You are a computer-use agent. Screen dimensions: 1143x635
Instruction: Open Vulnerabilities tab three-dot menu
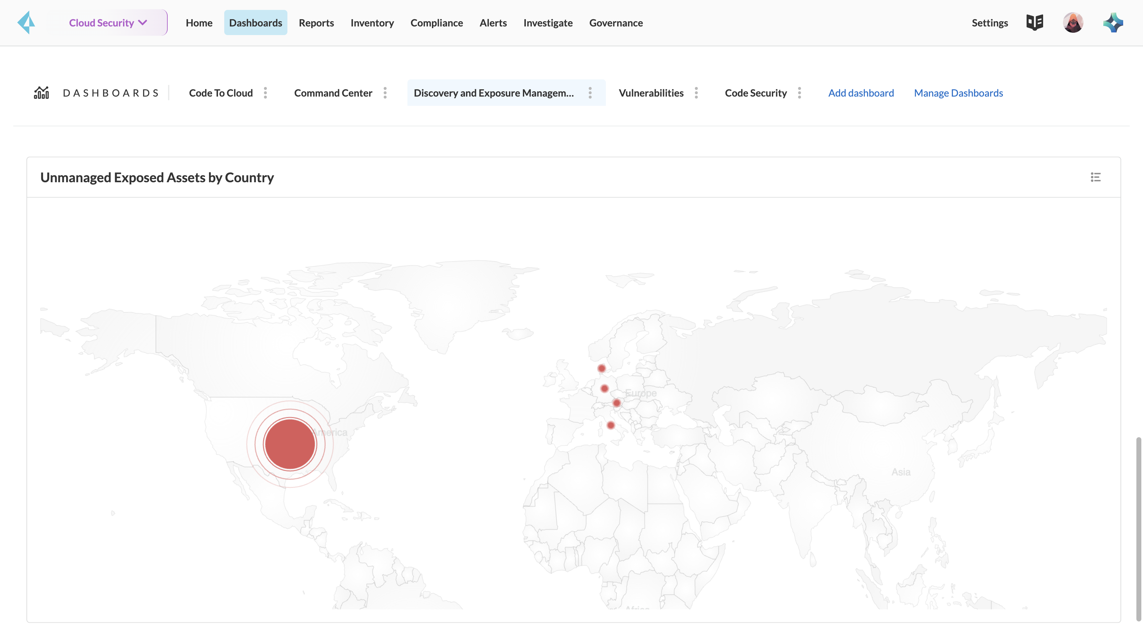pos(696,93)
